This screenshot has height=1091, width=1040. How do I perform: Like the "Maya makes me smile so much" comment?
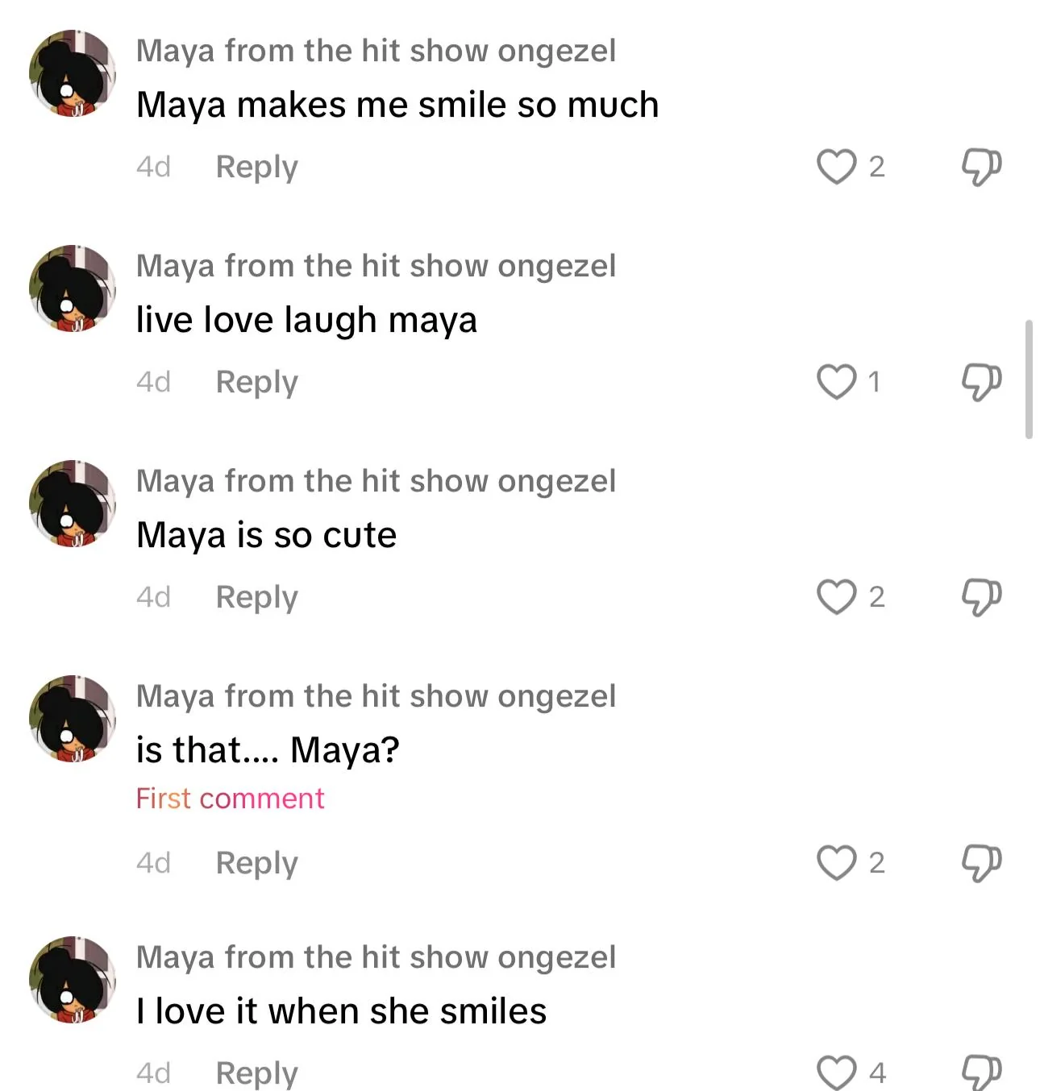click(x=836, y=167)
